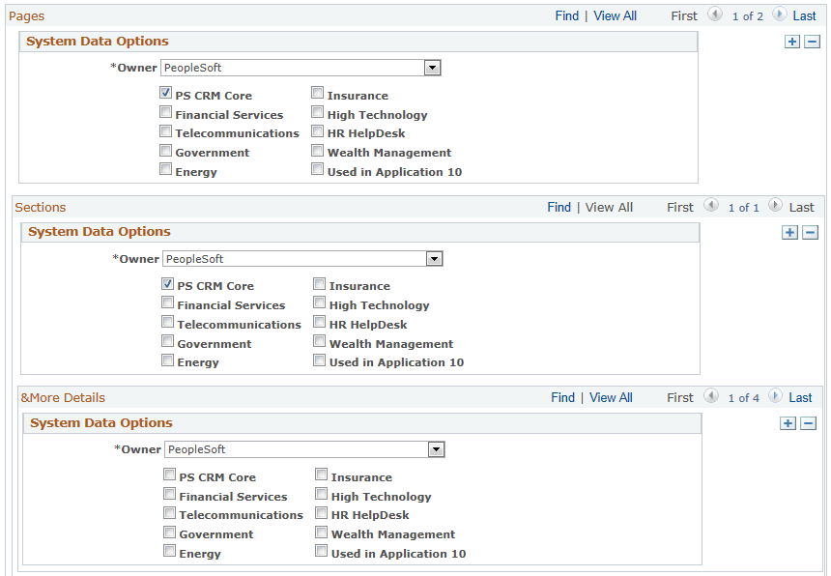Expand the Owner dropdown in &More Details
The image size is (831, 576).
pyautogui.click(x=436, y=449)
